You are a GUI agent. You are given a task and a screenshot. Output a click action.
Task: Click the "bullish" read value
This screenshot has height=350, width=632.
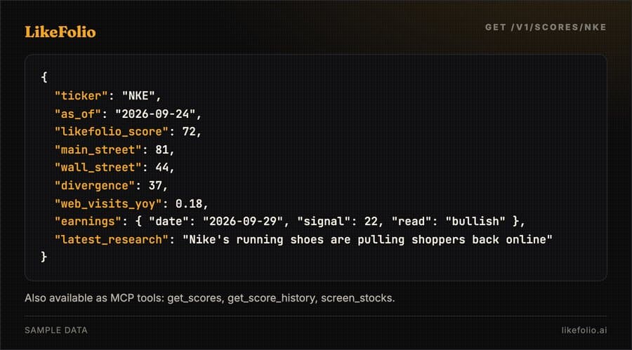[x=475, y=222]
